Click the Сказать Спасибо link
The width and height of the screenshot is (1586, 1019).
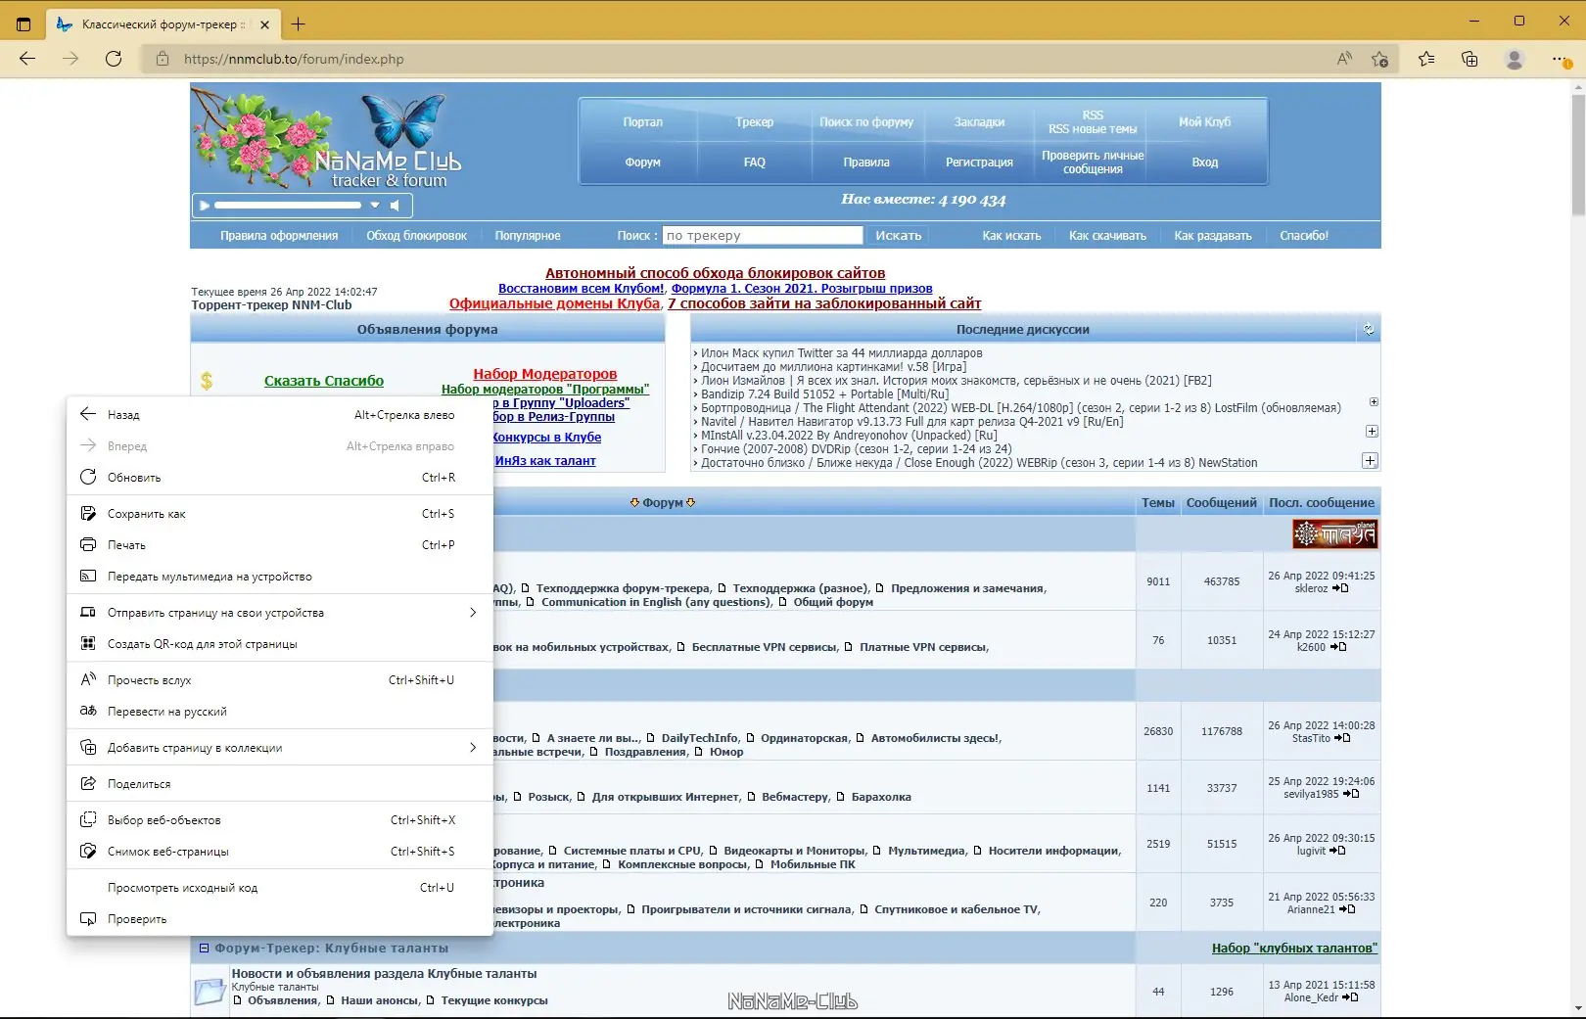(x=324, y=381)
